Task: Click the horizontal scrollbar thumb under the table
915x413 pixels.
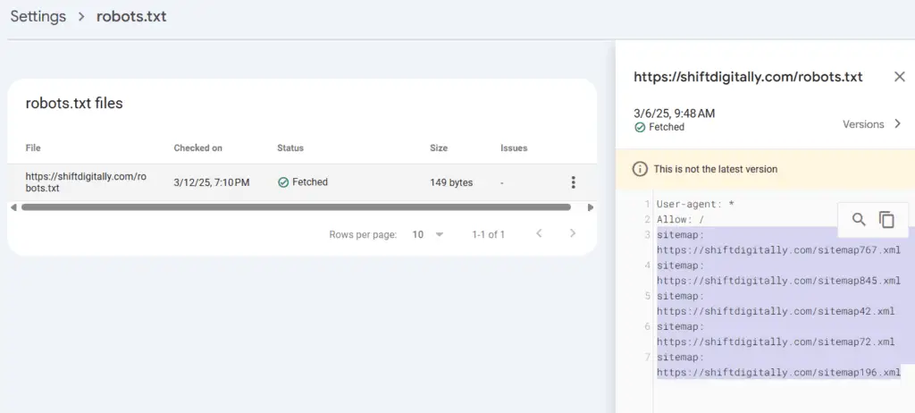Action: point(296,207)
